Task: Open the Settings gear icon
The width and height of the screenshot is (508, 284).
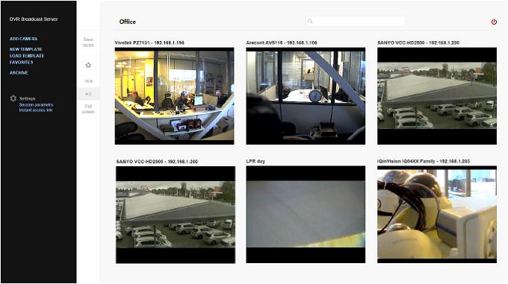Action: point(13,98)
